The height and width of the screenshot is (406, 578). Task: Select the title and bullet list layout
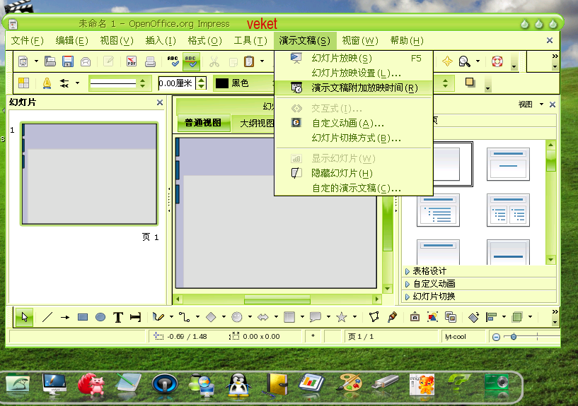(439, 210)
